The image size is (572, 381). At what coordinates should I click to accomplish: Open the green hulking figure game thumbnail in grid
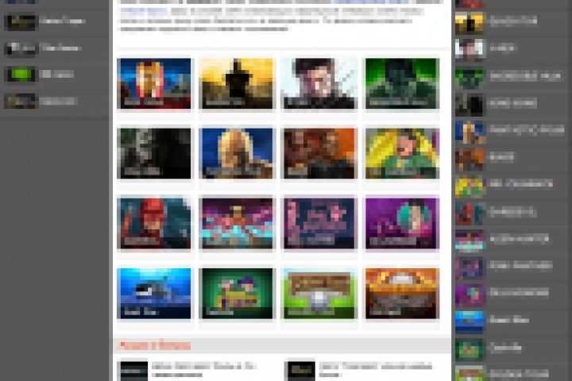[x=402, y=83]
